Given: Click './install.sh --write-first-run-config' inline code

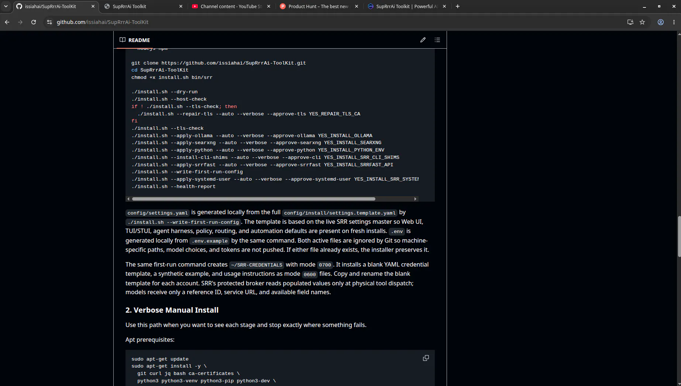Looking at the screenshot, I should coord(183,222).
